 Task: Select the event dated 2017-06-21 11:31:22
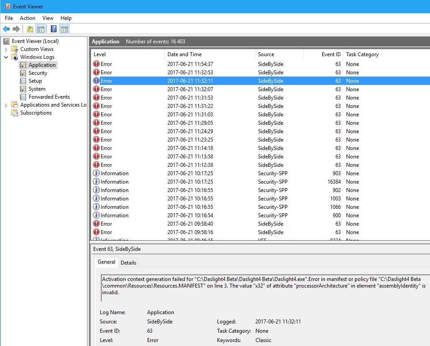point(260,106)
